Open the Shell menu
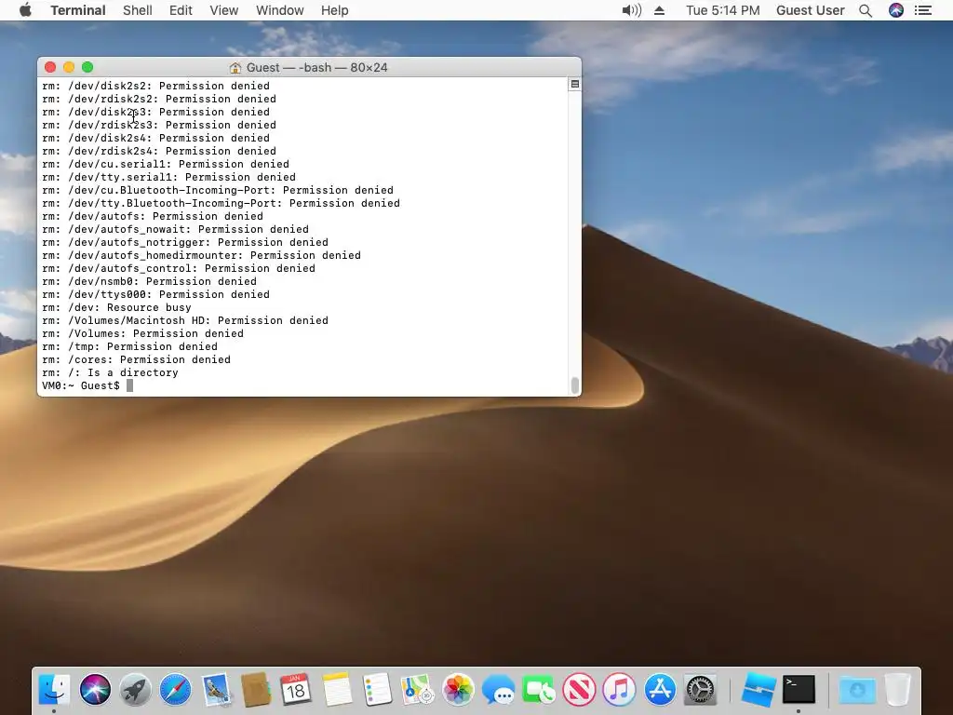Screen dimensions: 953x715 (x=138, y=10)
